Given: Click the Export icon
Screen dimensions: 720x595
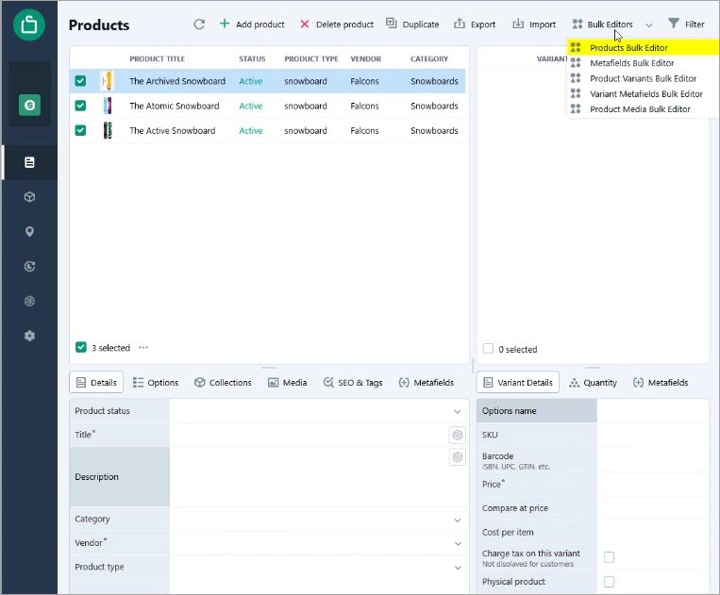Looking at the screenshot, I should click(460, 24).
